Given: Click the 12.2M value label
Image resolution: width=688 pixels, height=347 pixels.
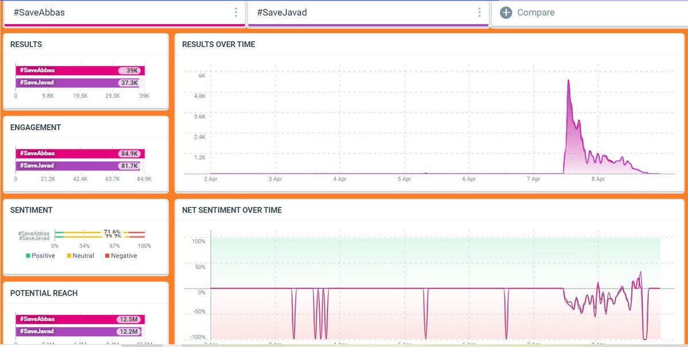Looking at the screenshot, I should coord(129,331).
